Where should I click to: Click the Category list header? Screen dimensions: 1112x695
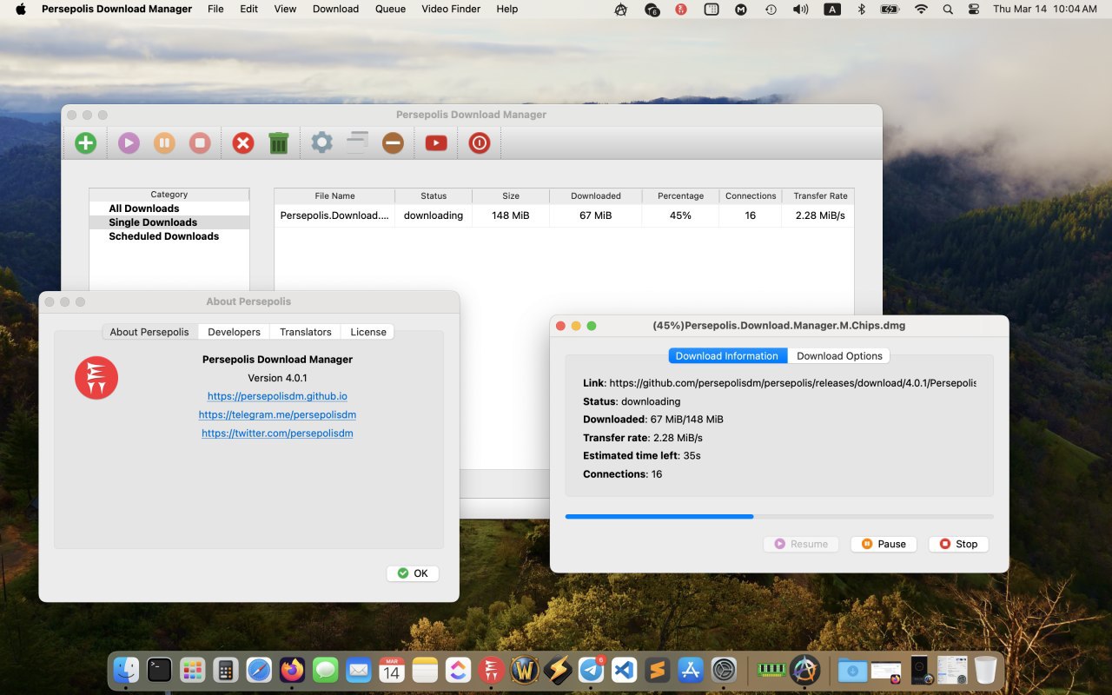tap(169, 195)
